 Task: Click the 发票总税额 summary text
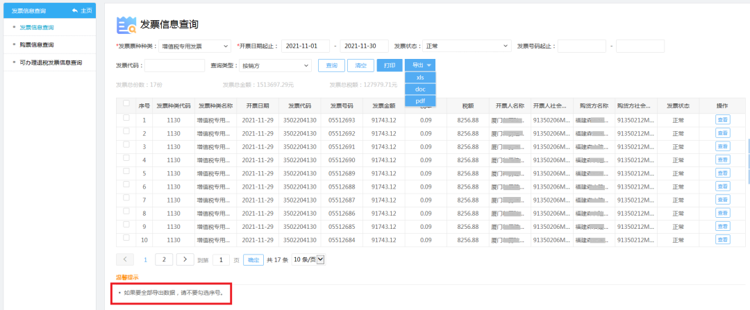(363, 85)
